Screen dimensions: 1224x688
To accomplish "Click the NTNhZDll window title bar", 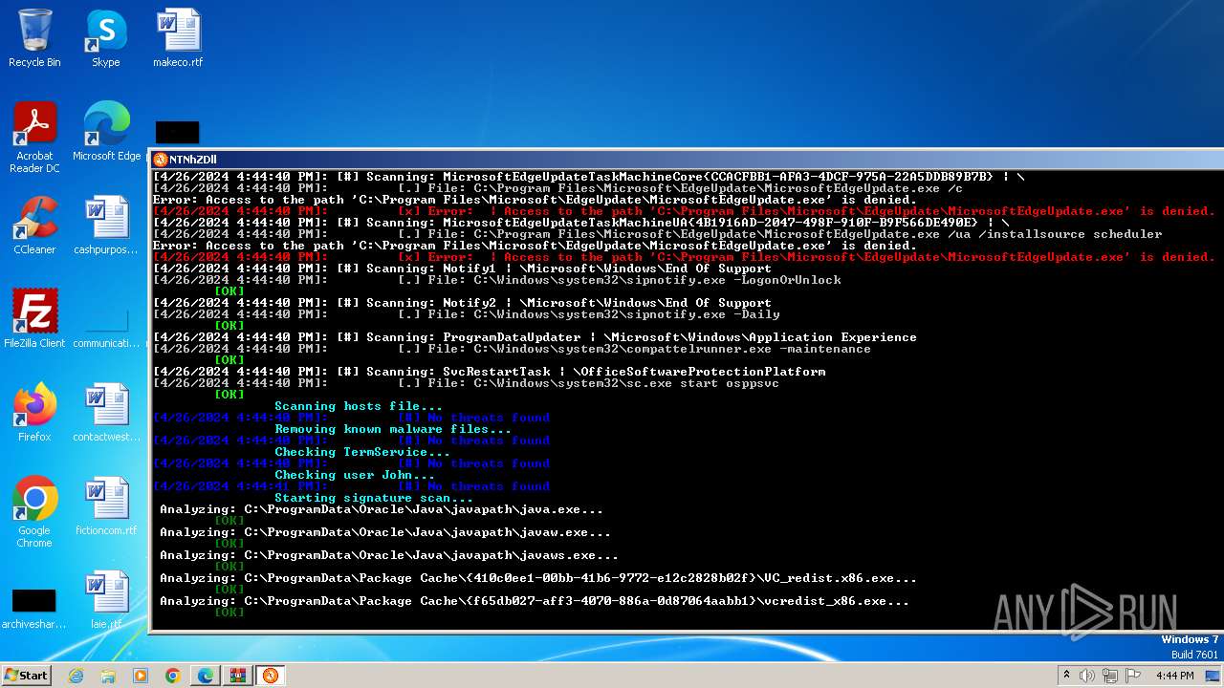I will 687,160.
